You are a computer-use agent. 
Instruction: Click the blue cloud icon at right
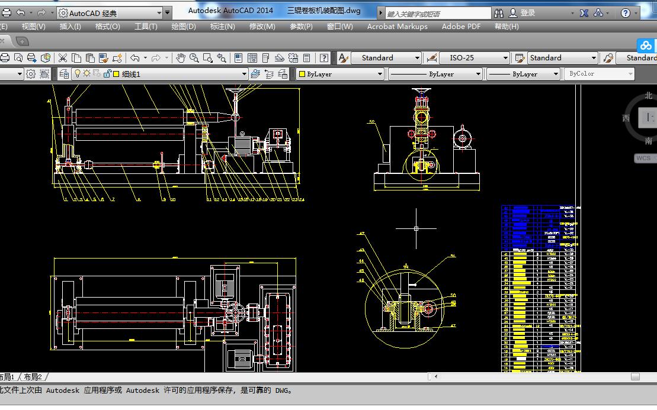(x=646, y=45)
